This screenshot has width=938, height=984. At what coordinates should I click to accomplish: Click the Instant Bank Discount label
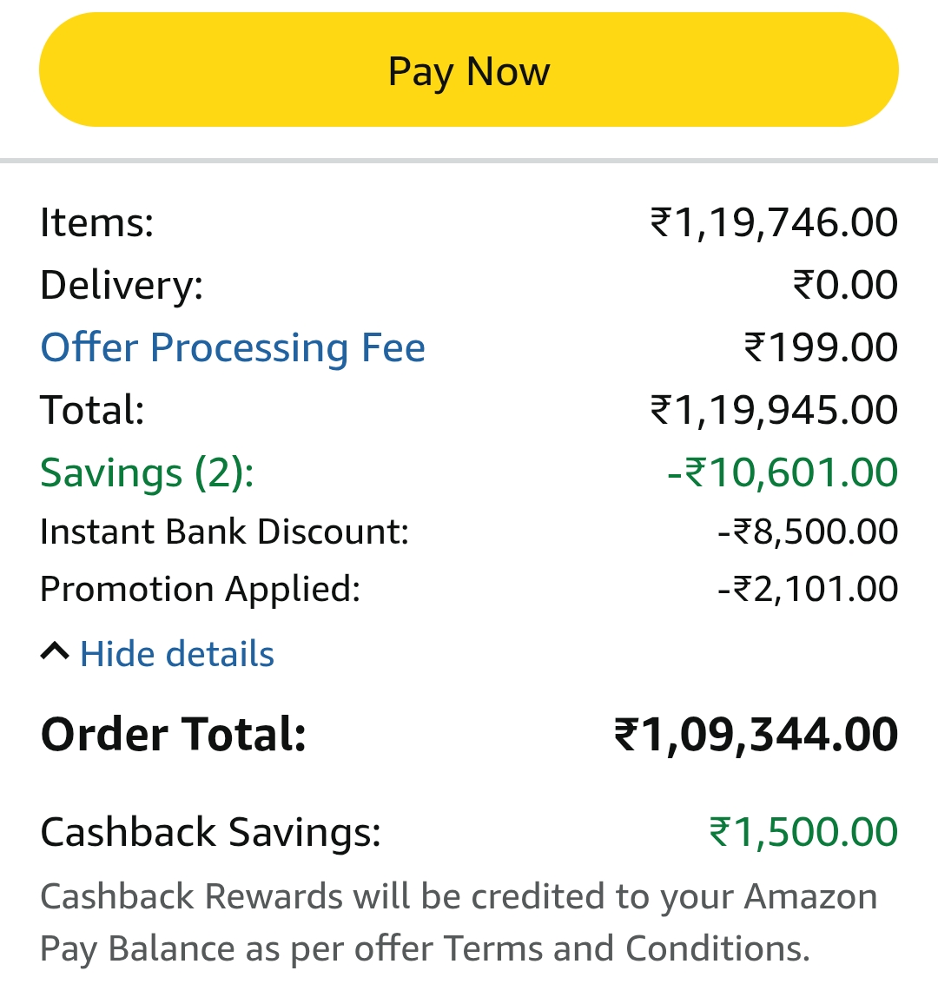click(224, 532)
